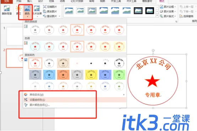Open the 重设图片 dropdown arrow
Image resolution: width=197 pixels, height=131 pixels.
pos(59,16)
